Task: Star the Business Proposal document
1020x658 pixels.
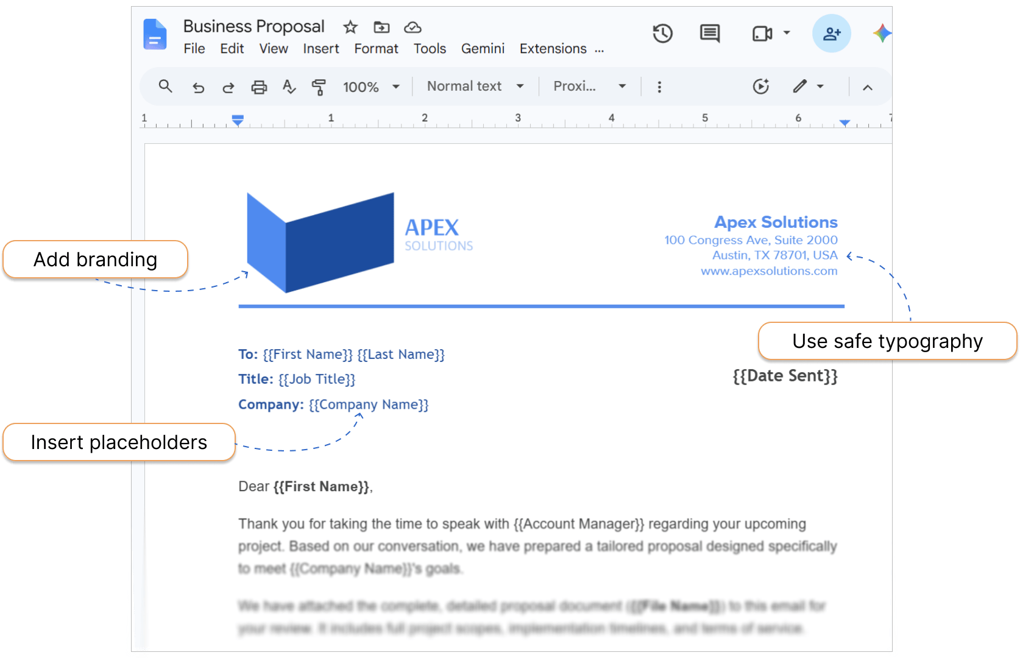Action: click(350, 27)
